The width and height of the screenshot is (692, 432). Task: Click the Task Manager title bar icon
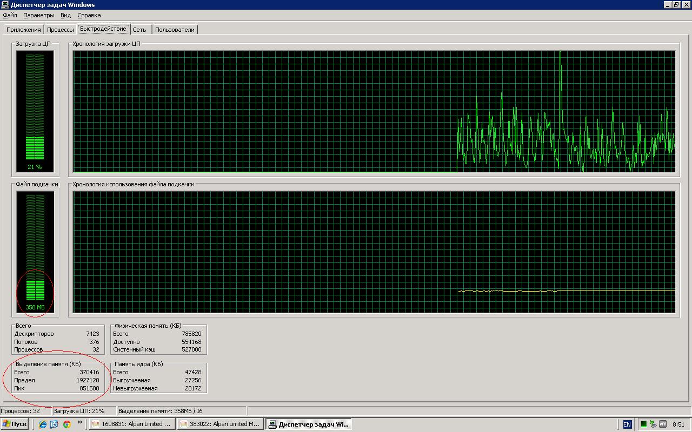(x=5, y=4)
